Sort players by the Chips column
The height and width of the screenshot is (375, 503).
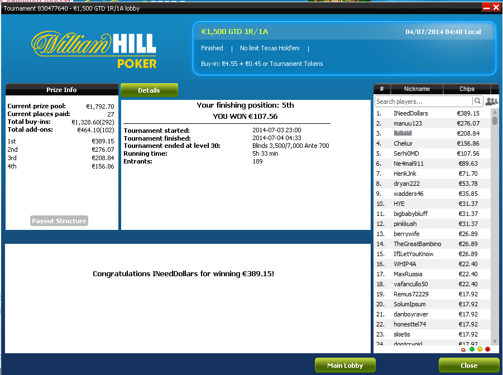467,89
